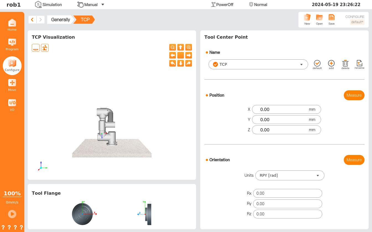372x232 pixels.
Task: Open the Program section in sidebar
Action: click(12, 44)
